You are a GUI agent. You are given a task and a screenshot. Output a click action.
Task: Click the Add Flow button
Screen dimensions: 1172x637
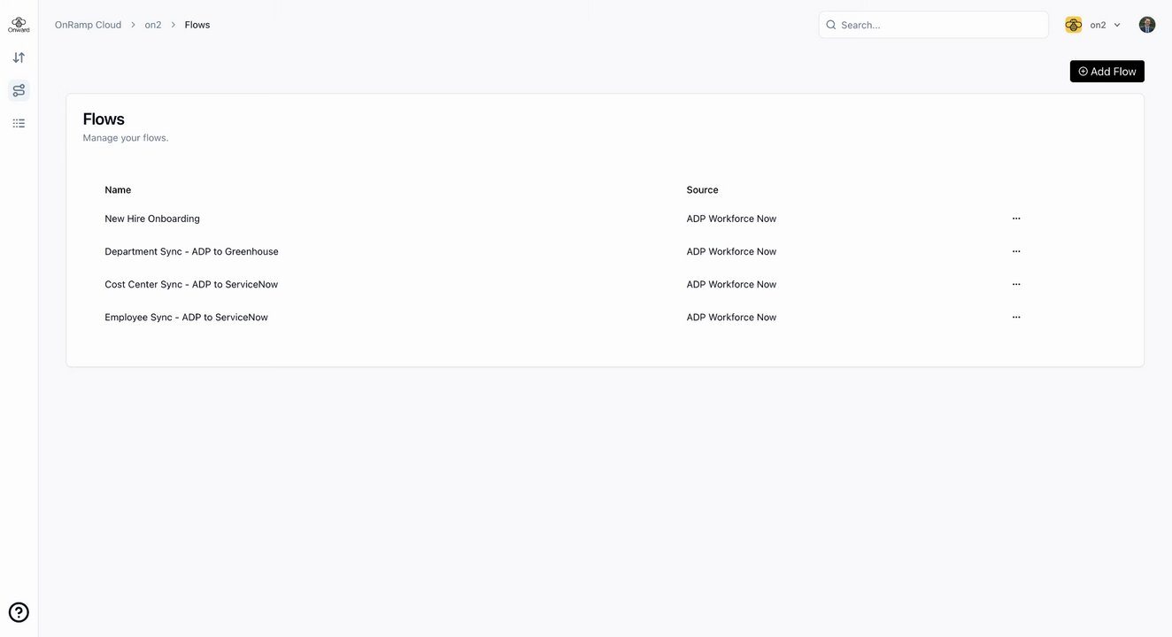1106,72
